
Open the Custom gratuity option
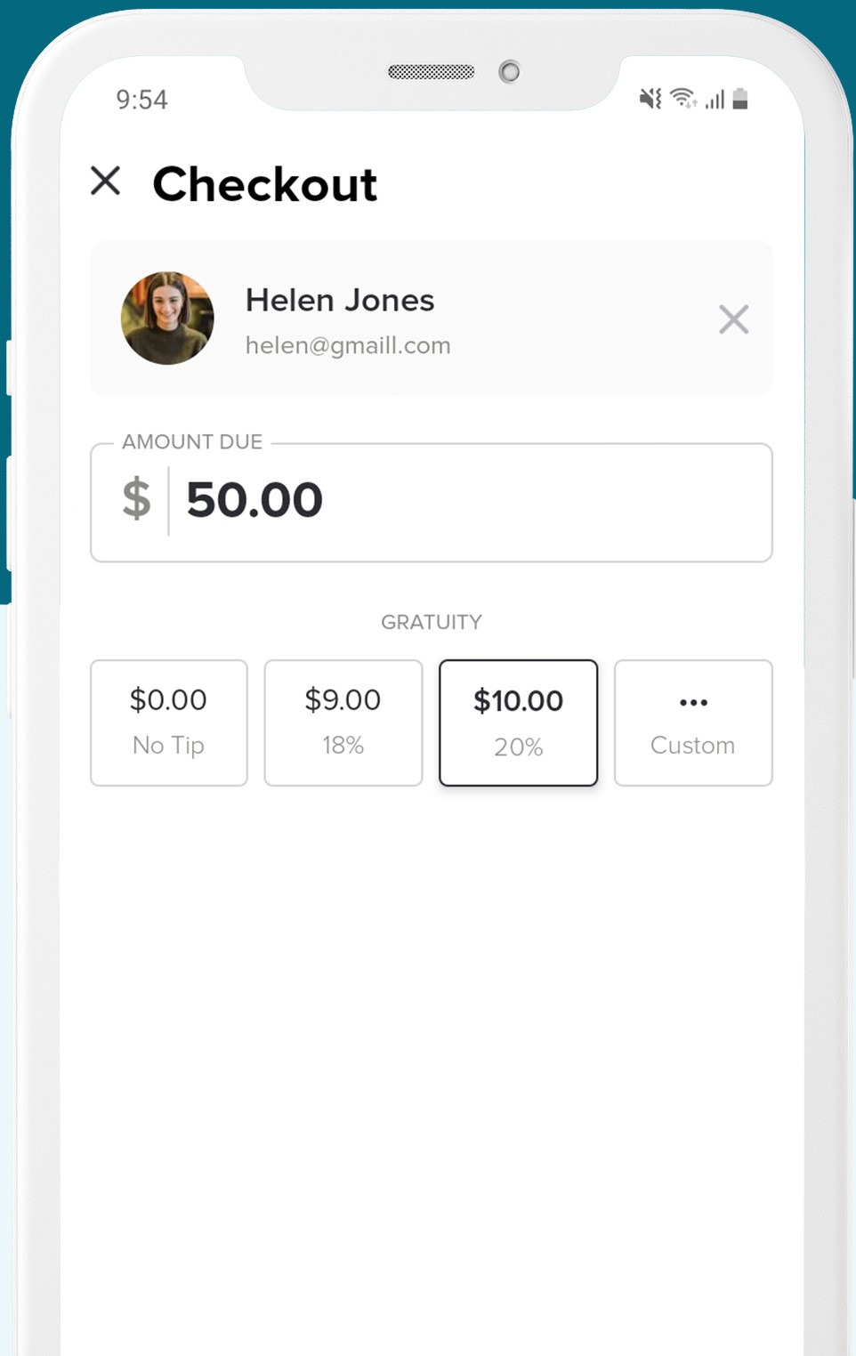[x=693, y=722]
